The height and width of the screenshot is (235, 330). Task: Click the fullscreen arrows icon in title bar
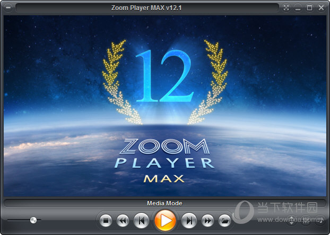[x=286, y=8]
